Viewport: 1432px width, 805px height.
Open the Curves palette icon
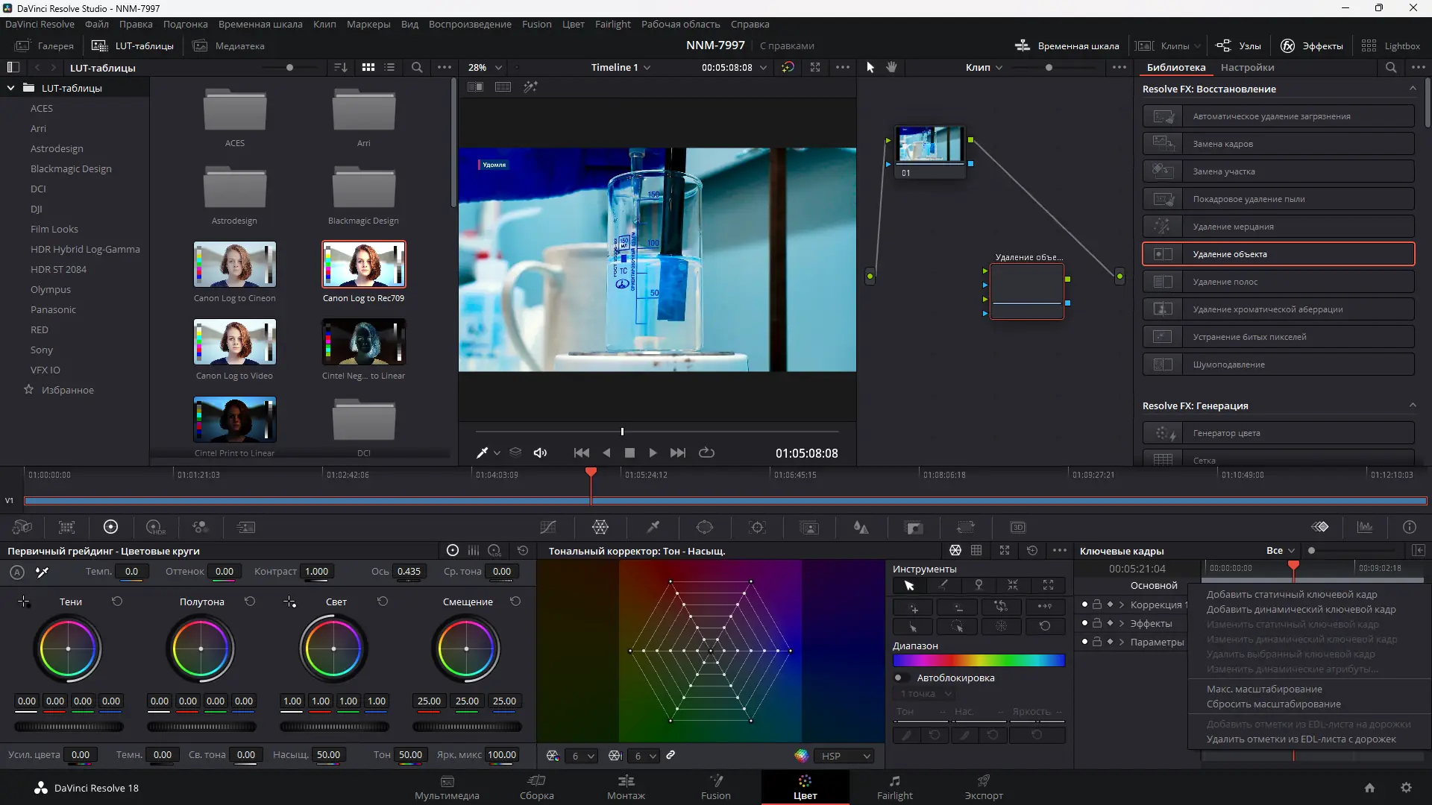548,528
